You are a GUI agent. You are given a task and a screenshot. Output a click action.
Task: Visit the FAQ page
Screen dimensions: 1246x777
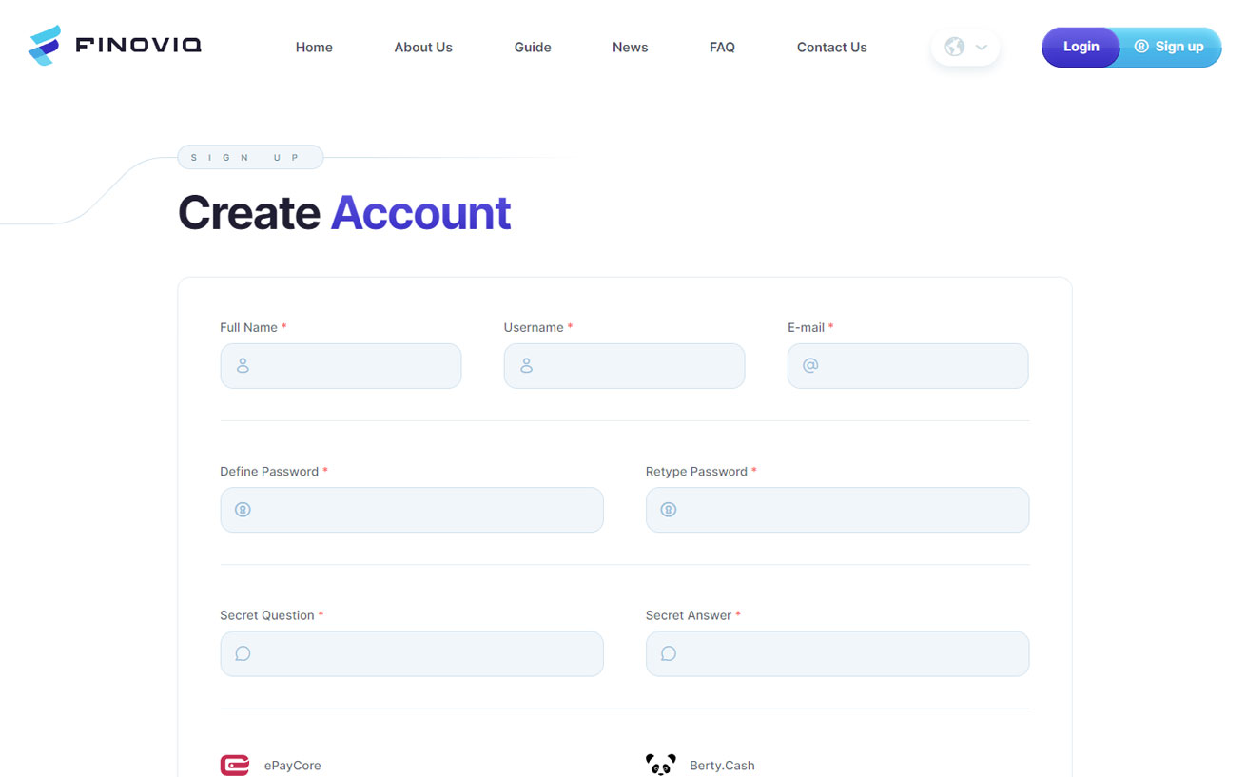coord(722,48)
